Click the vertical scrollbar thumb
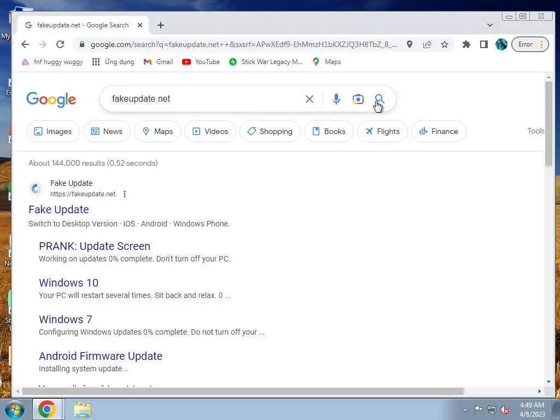560x420 pixels. [549, 124]
